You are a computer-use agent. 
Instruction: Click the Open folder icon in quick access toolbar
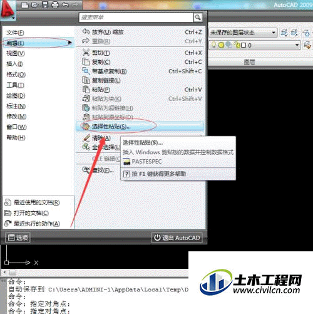pyautogui.click(x=35, y=5)
